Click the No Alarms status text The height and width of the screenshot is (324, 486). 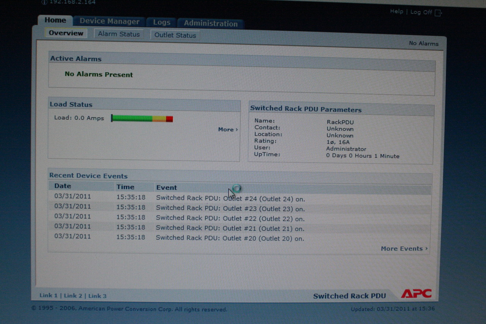[x=423, y=43]
